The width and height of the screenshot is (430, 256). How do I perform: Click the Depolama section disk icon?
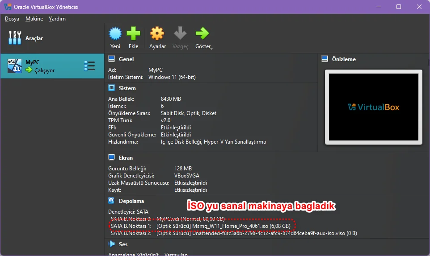click(111, 201)
